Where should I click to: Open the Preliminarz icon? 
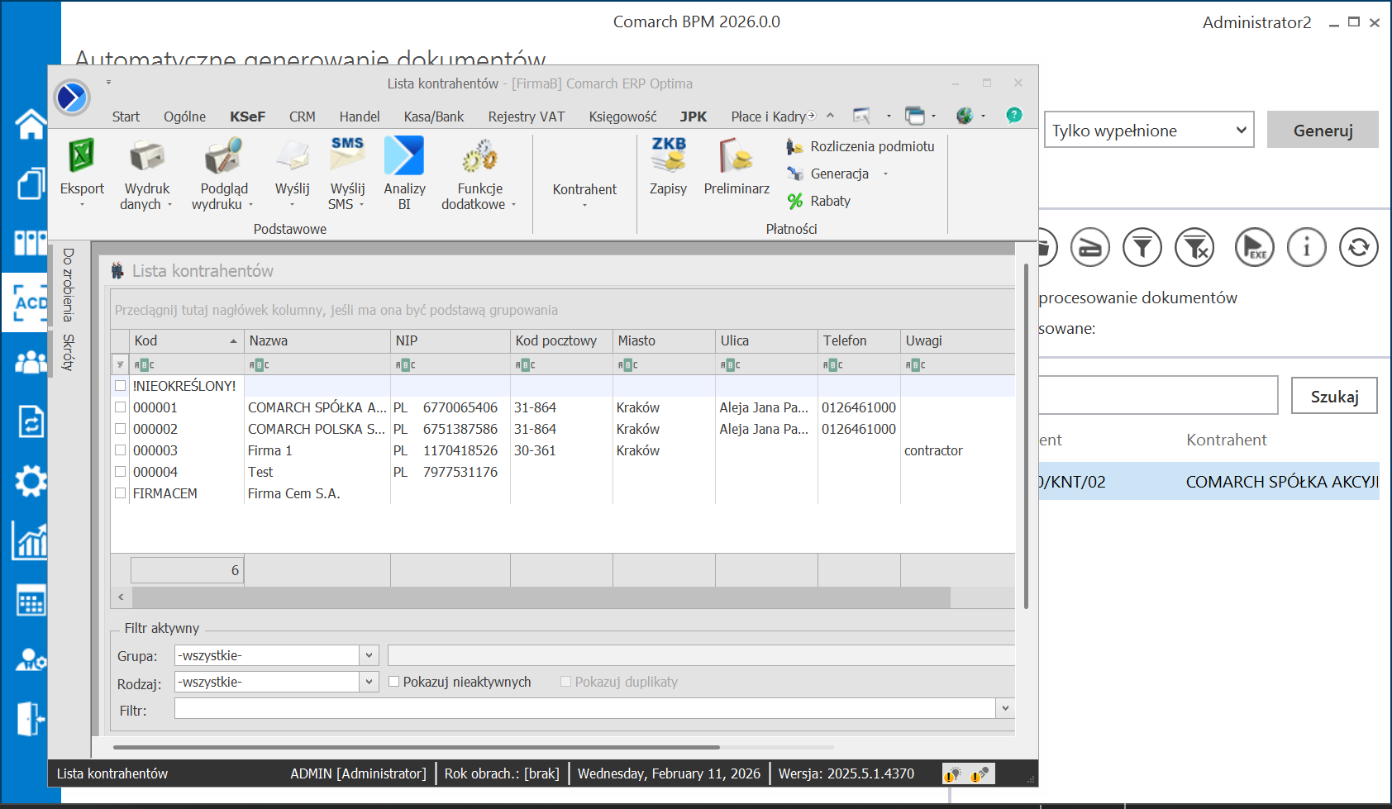[x=736, y=156]
